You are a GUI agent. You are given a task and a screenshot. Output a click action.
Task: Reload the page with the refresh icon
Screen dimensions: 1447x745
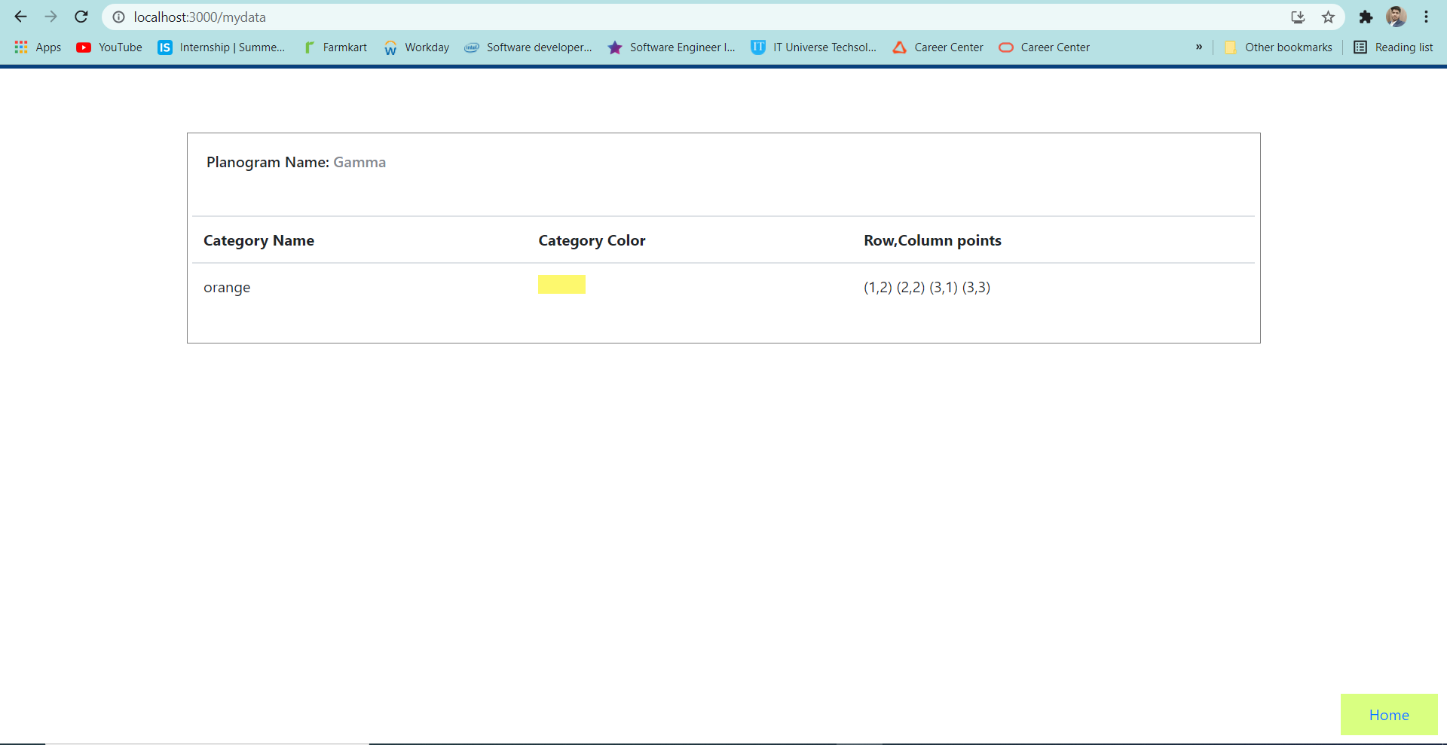(x=81, y=17)
